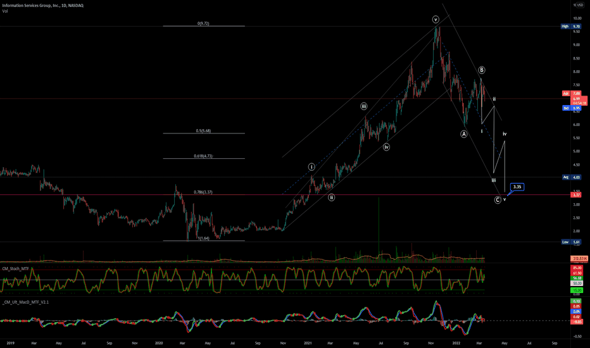Click the 1(1.64) Fibonacci level label
Screen dimensions: 590x348
pyautogui.click(x=203, y=238)
